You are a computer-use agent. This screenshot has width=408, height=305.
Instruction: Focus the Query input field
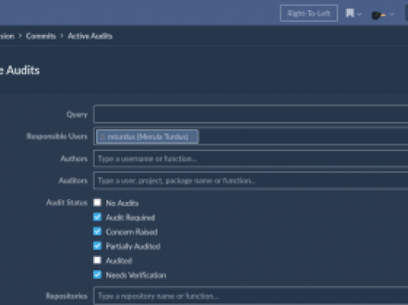[x=251, y=114]
